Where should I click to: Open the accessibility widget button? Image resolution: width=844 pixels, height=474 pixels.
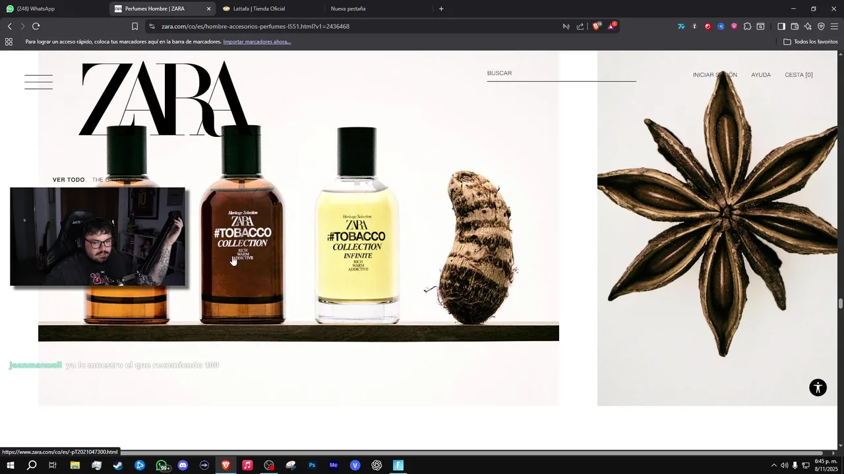tap(818, 387)
